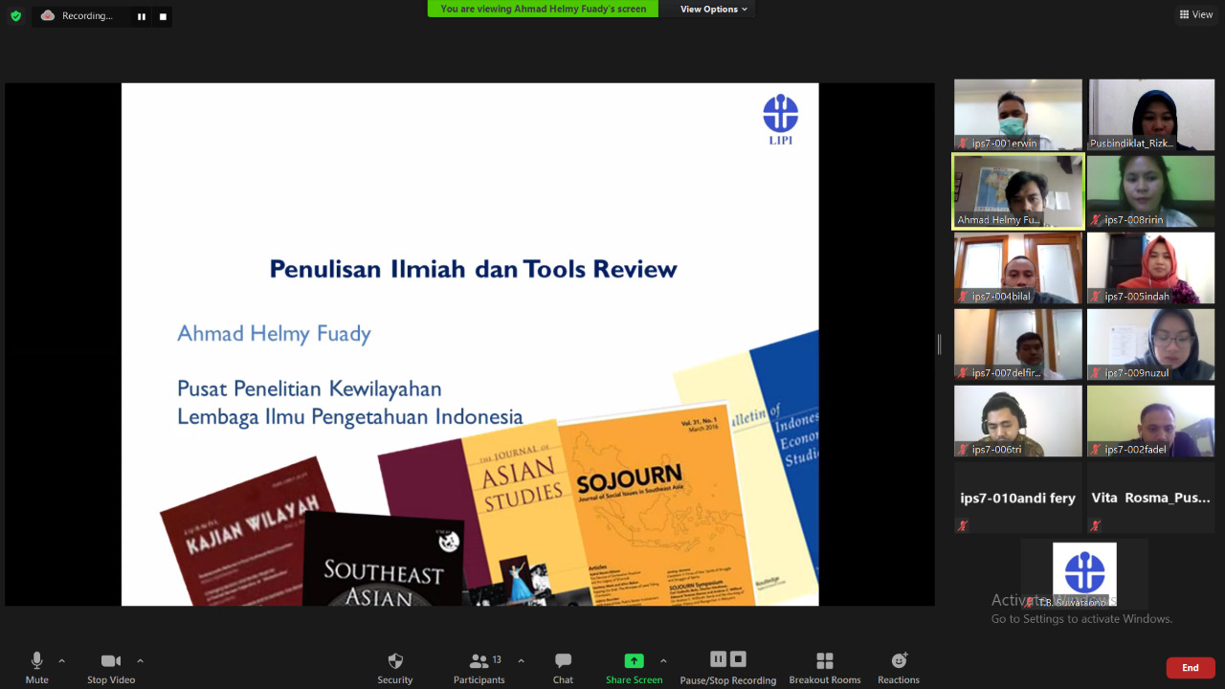Toggle Stop Video camera button
Image resolution: width=1225 pixels, height=689 pixels.
(111, 667)
